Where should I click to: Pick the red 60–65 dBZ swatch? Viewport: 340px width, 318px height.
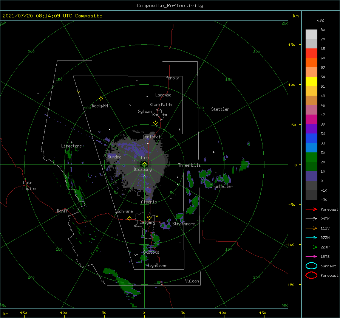point(311,53)
